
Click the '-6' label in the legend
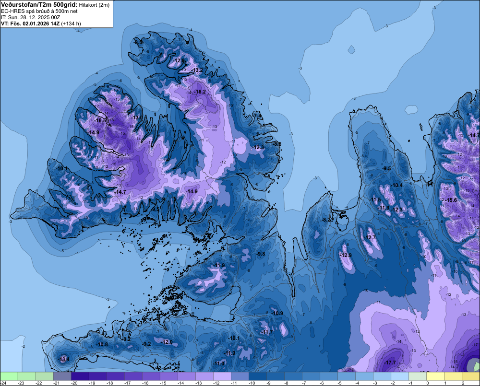pos(322,383)
